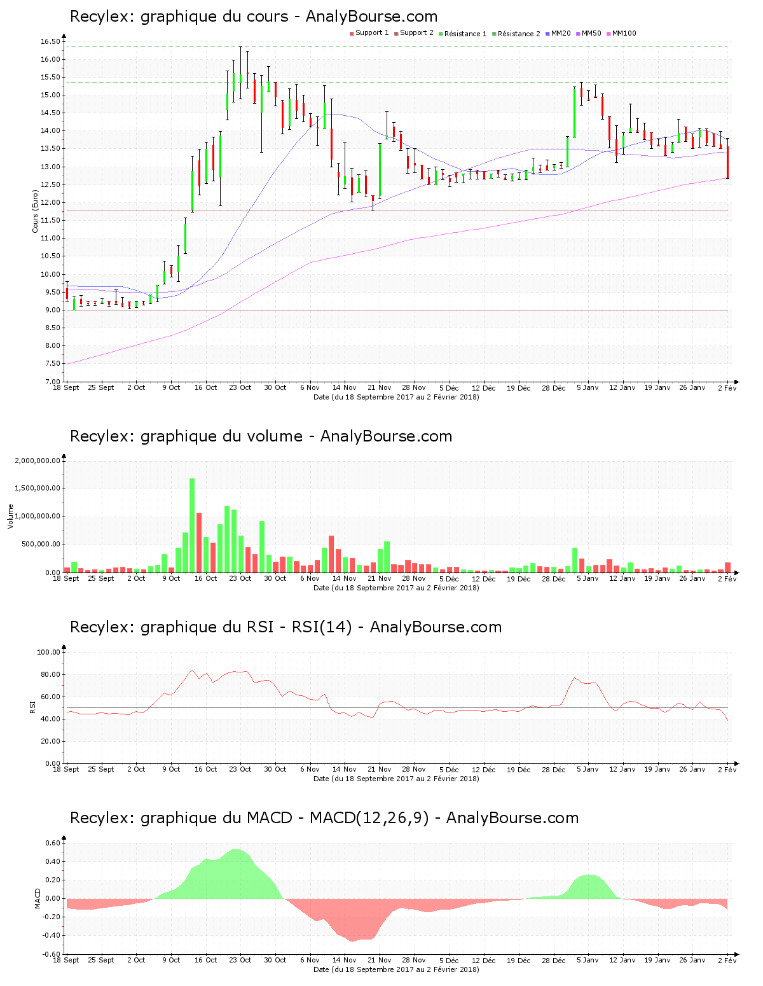Click the 11.00 price axis value
Screen dimensions: 763x986
pyautogui.click(x=50, y=239)
